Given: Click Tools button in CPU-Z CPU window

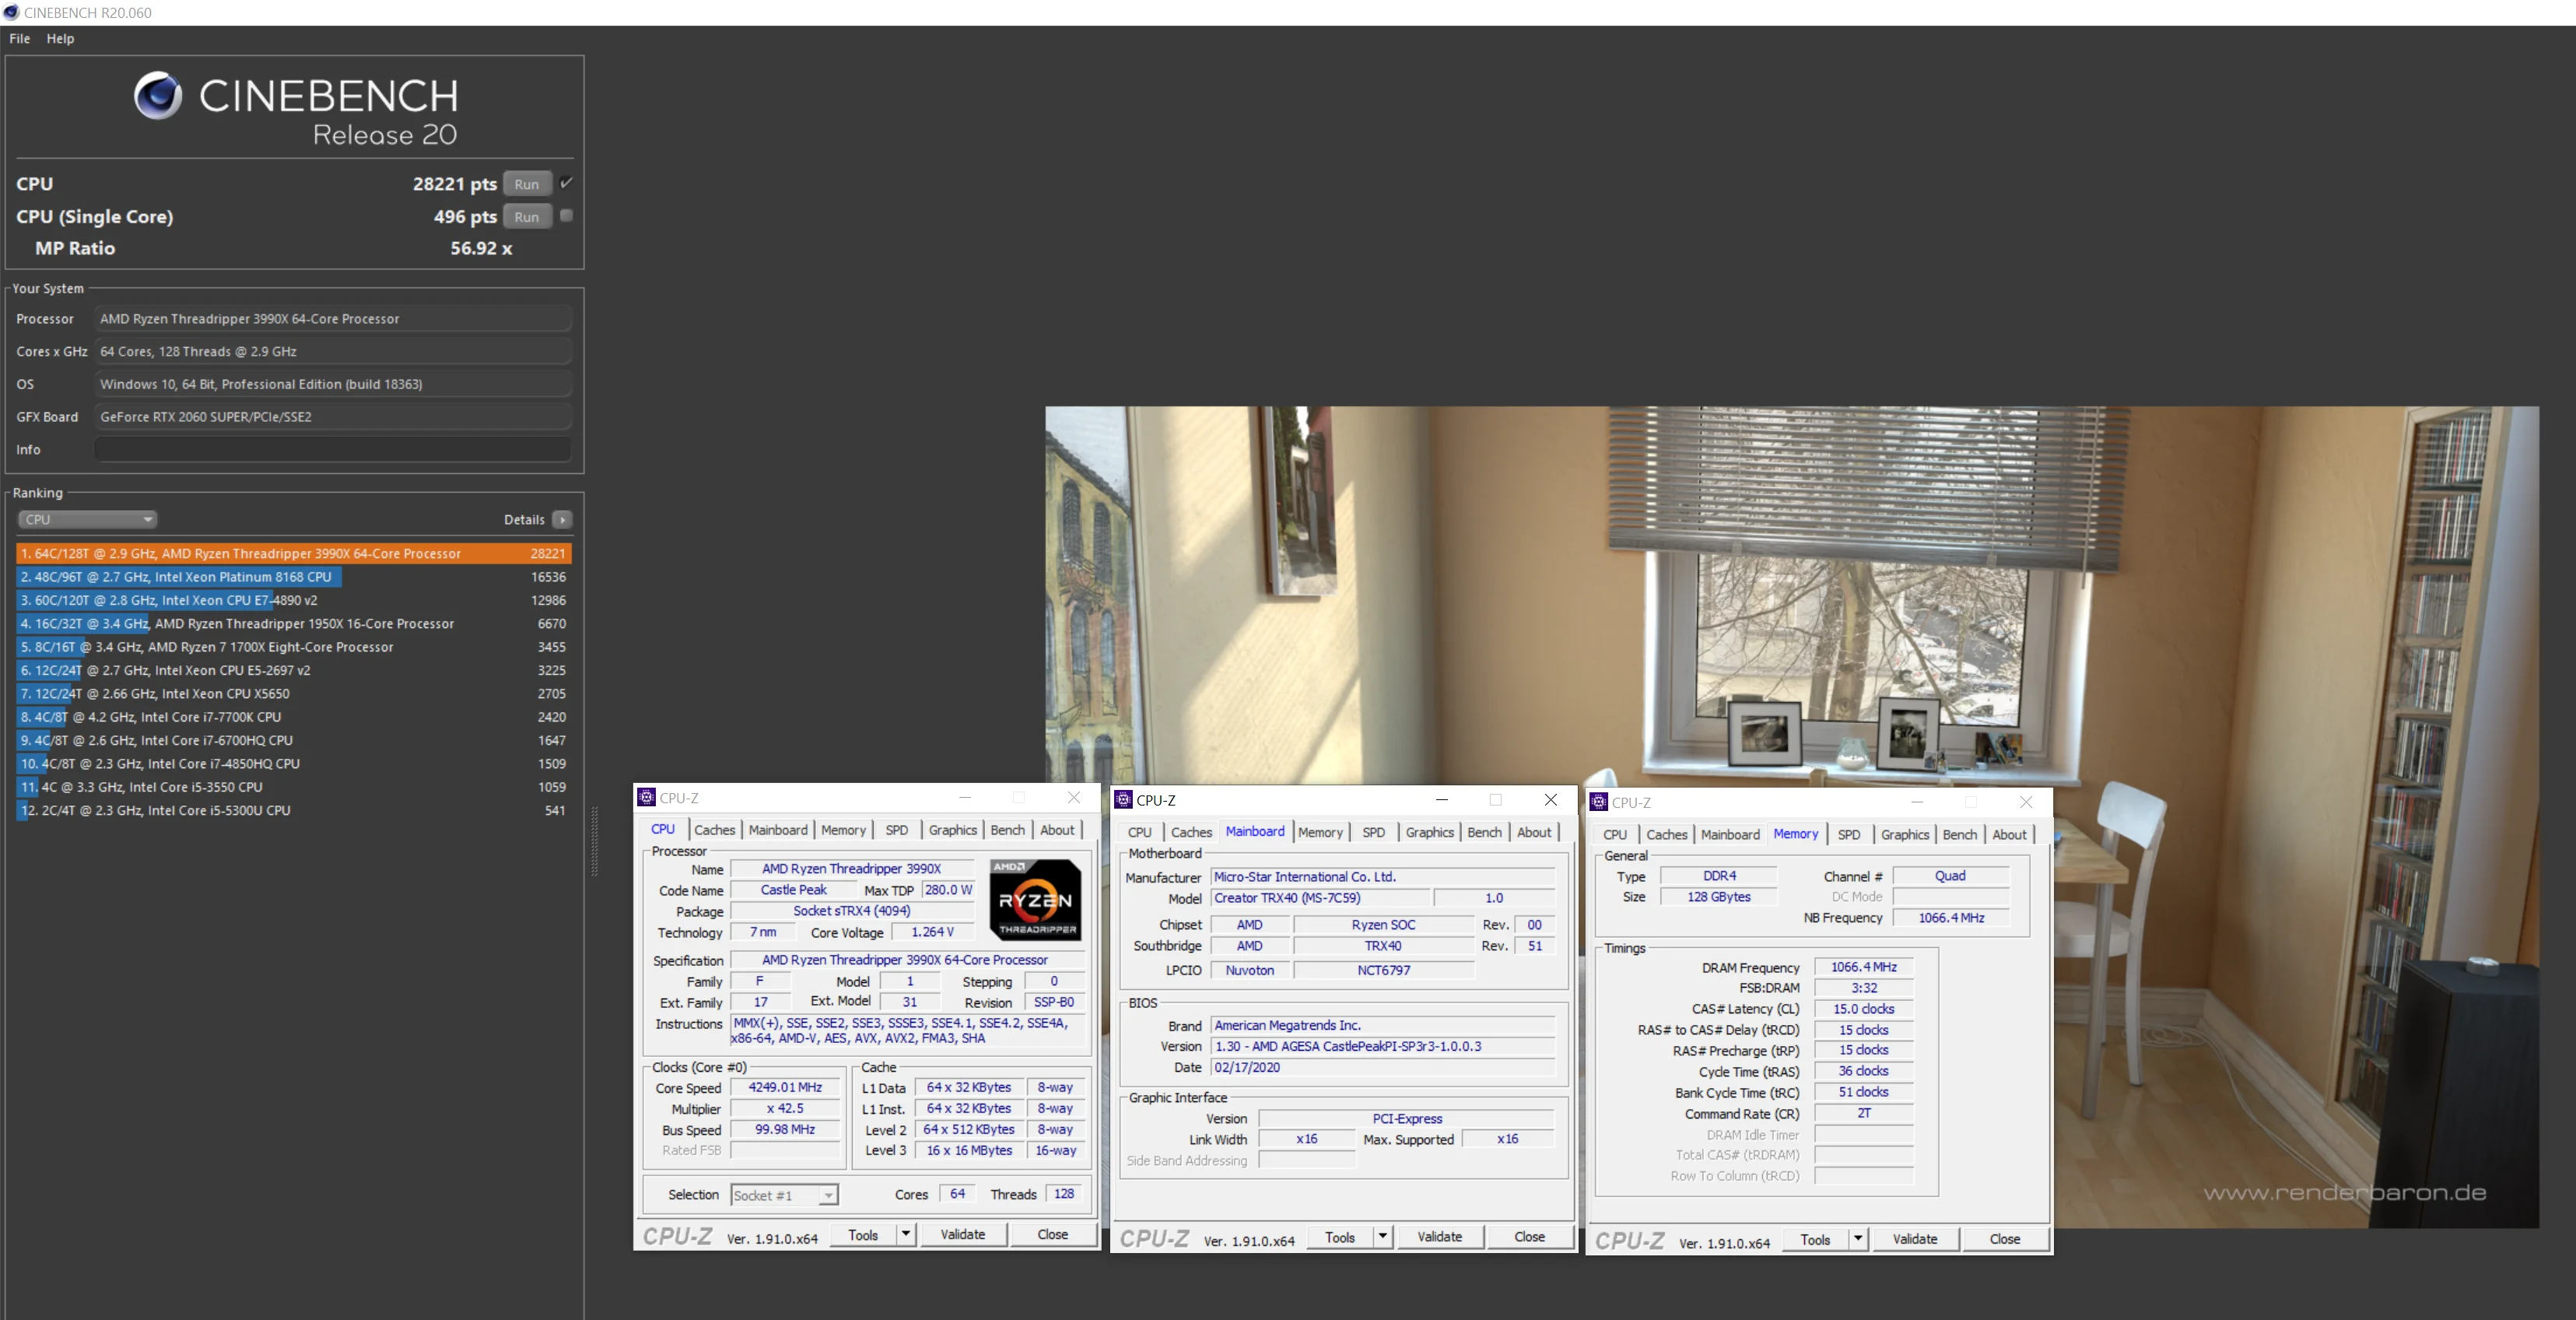Looking at the screenshot, I should pyautogui.click(x=863, y=1234).
